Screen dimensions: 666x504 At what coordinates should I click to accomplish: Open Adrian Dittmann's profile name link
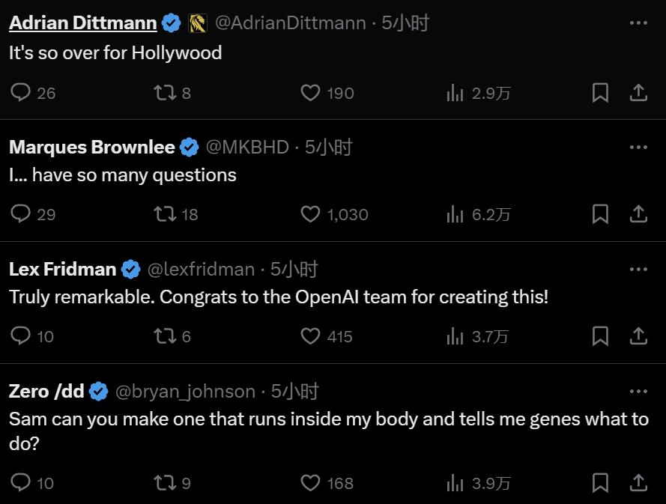82,23
